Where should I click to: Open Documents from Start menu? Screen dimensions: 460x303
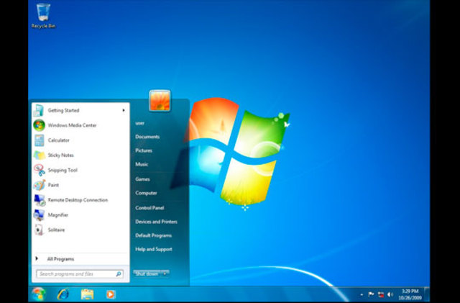(x=147, y=137)
